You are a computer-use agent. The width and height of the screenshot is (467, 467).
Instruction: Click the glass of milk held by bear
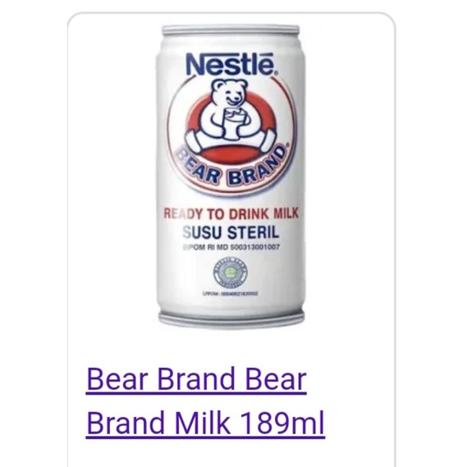click(x=234, y=124)
